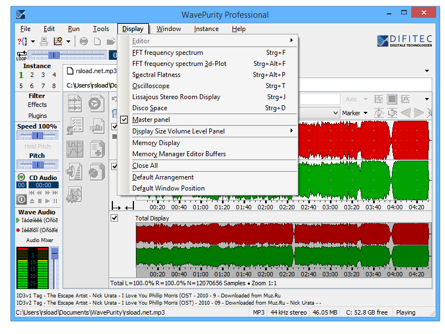
Task: Click the help question mark toolbar icon
Action: click(x=21, y=42)
